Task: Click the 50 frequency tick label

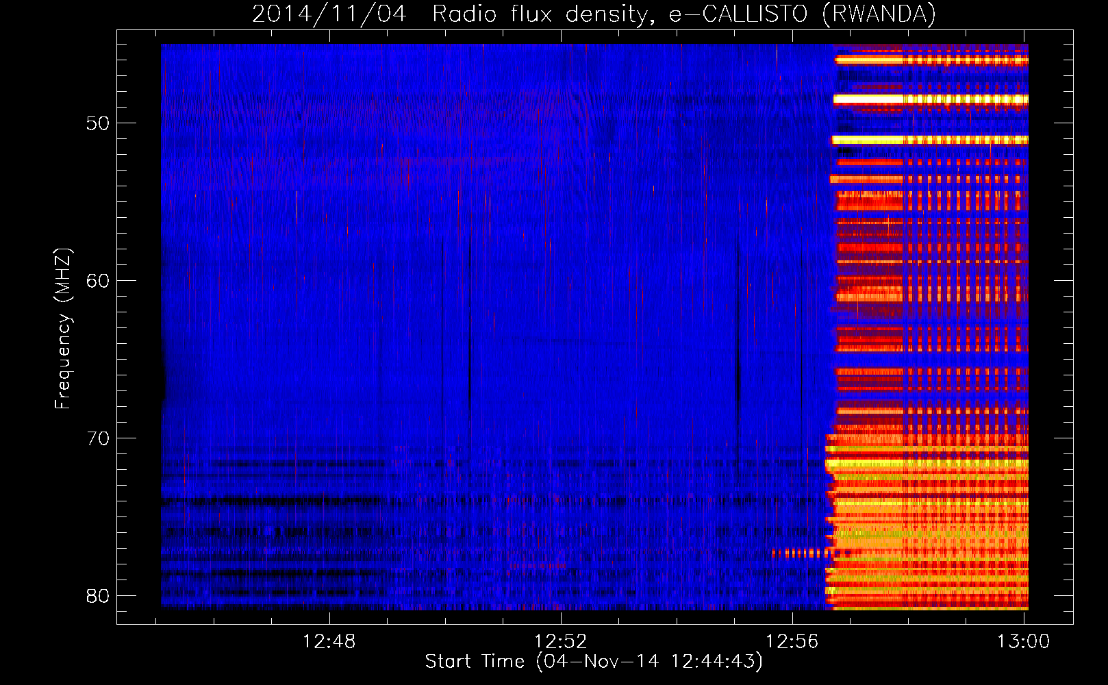Action: point(98,124)
